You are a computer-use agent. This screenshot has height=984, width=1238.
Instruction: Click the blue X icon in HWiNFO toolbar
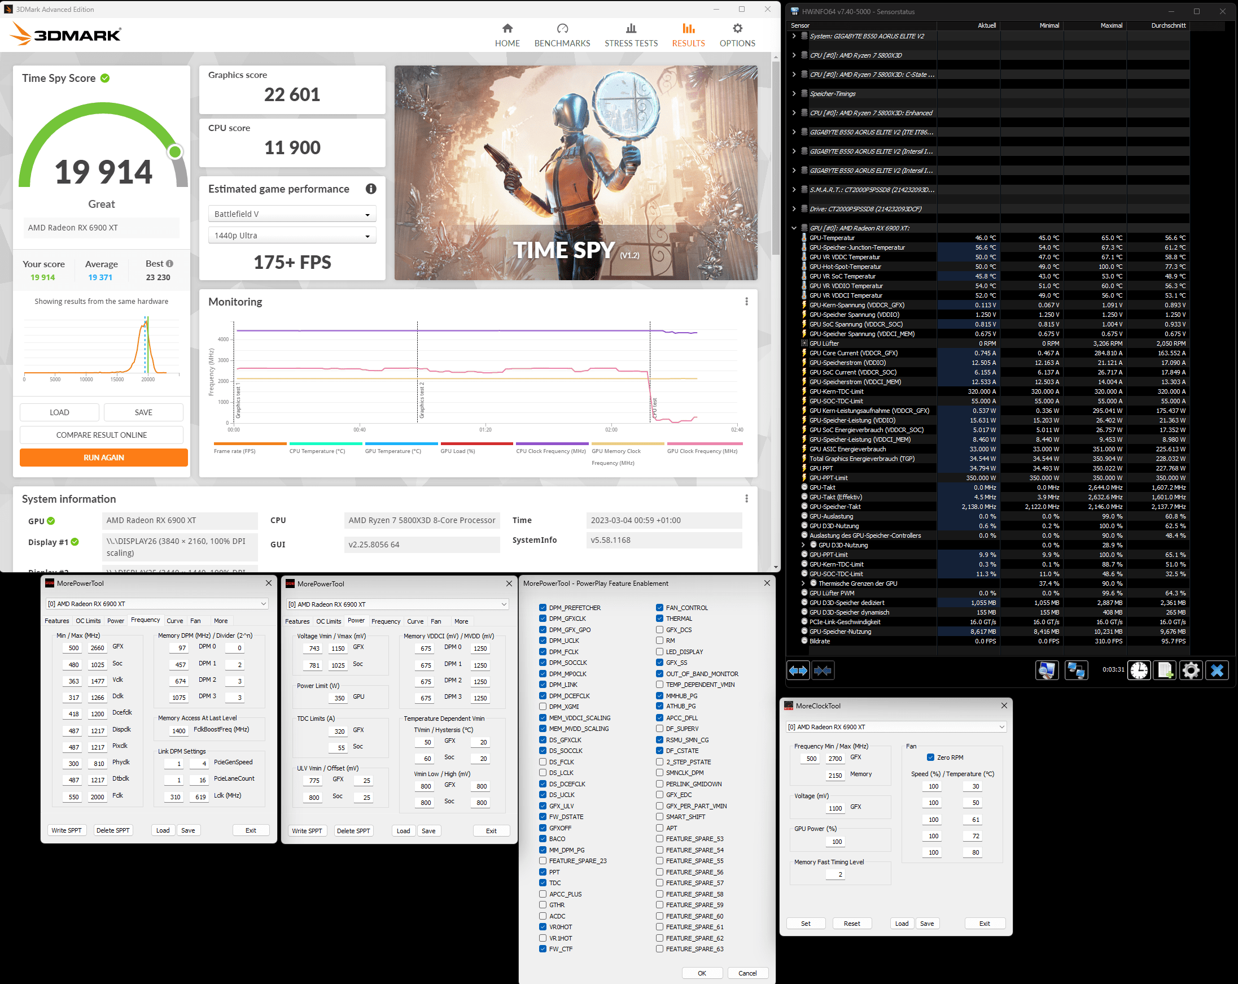tap(1217, 670)
